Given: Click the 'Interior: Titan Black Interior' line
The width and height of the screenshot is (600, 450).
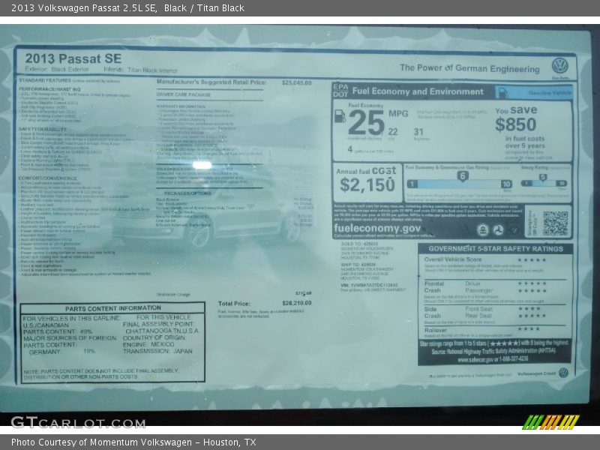Looking at the screenshot, I should (x=140, y=70).
